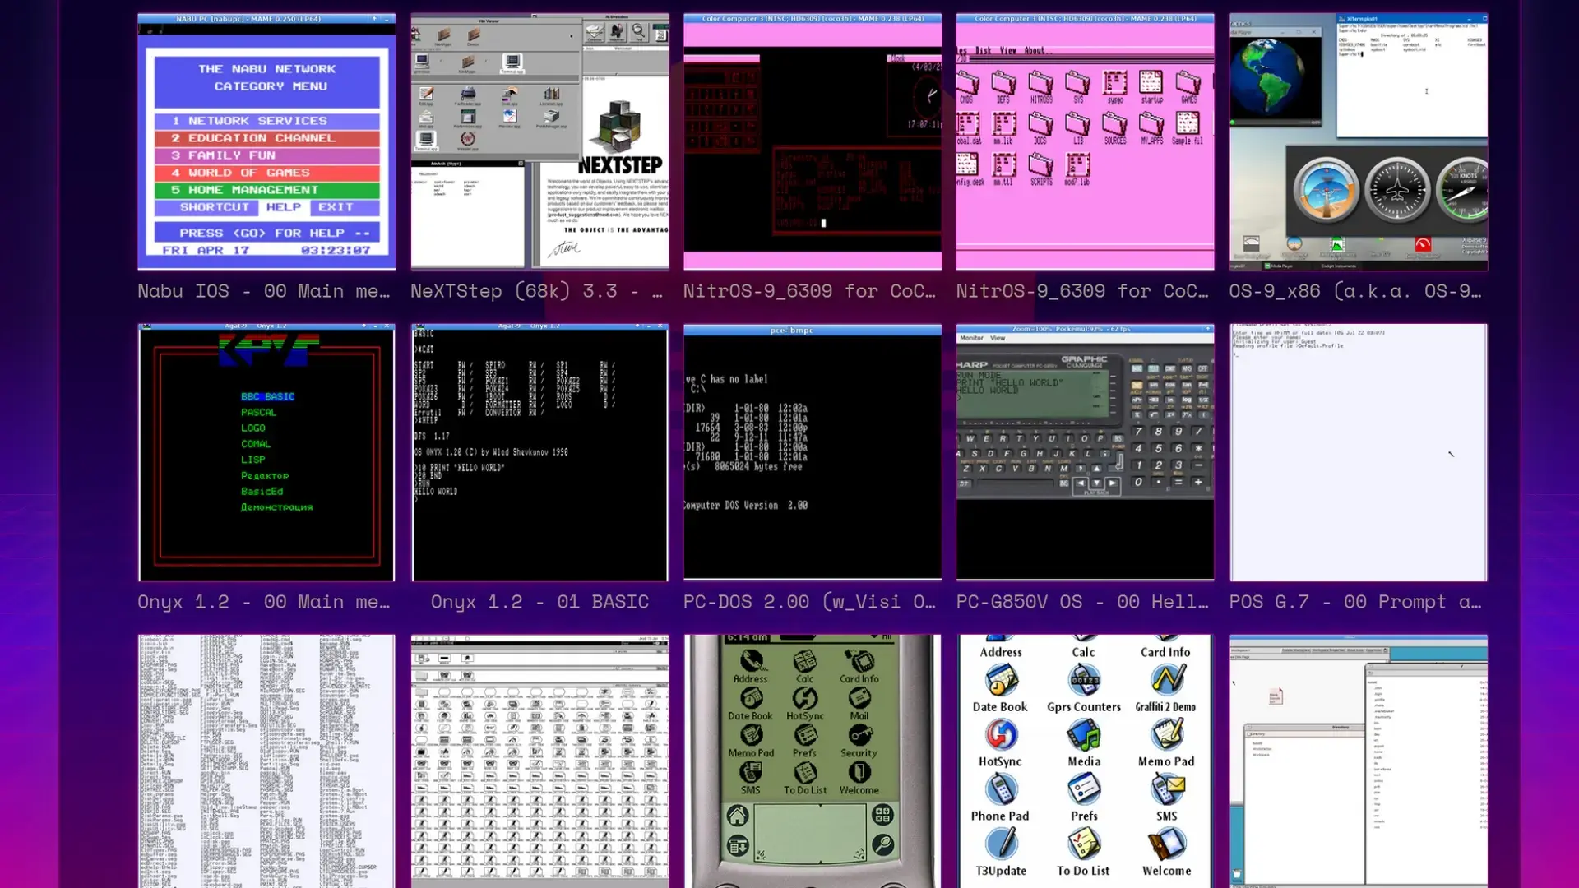This screenshot has width=1579, height=888.
Task: Select '1 NETWORK SERVICES' in the Nabu menu
Action: pos(266,121)
